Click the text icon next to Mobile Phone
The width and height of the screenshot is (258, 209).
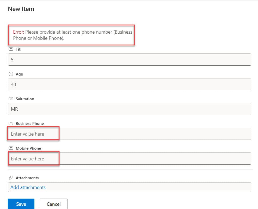tap(11, 148)
